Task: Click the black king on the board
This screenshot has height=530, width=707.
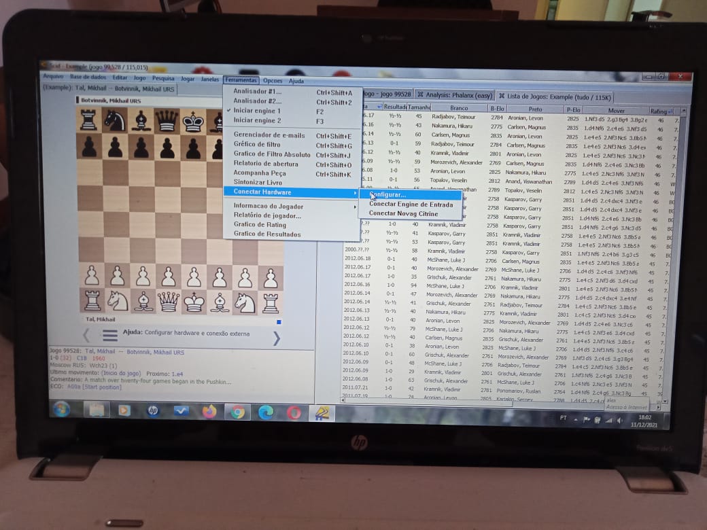Action: tap(193, 121)
